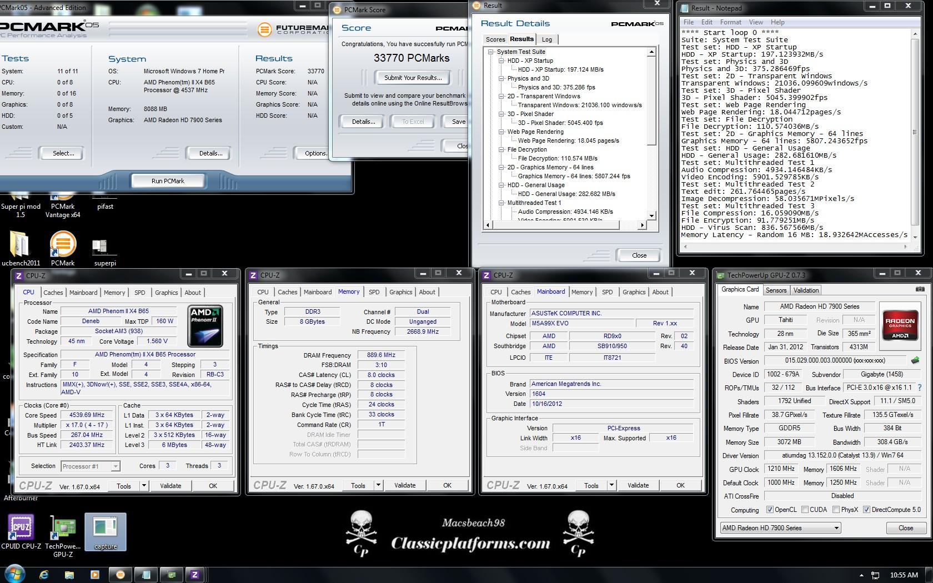
Task: Open the CPUID CPU-Z desktop icon
Action: tap(21, 531)
